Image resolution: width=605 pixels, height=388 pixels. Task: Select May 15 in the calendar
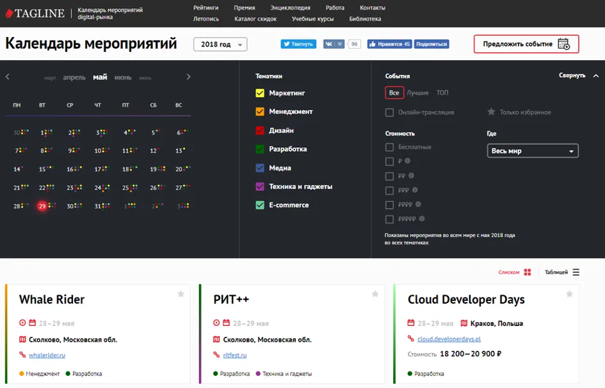tap(42, 169)
